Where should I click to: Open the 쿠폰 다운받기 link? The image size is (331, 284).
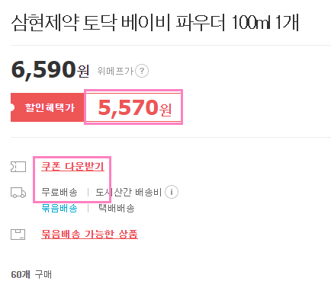72,167
